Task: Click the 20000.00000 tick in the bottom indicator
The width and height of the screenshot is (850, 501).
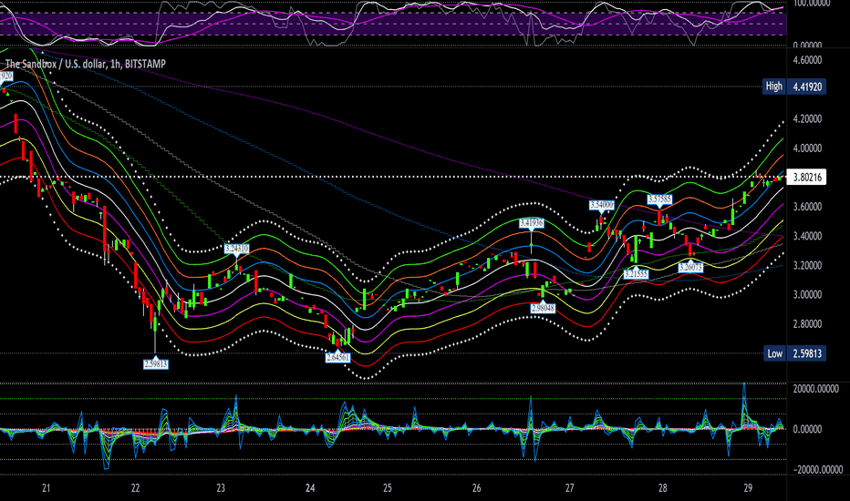Action: 815,389
